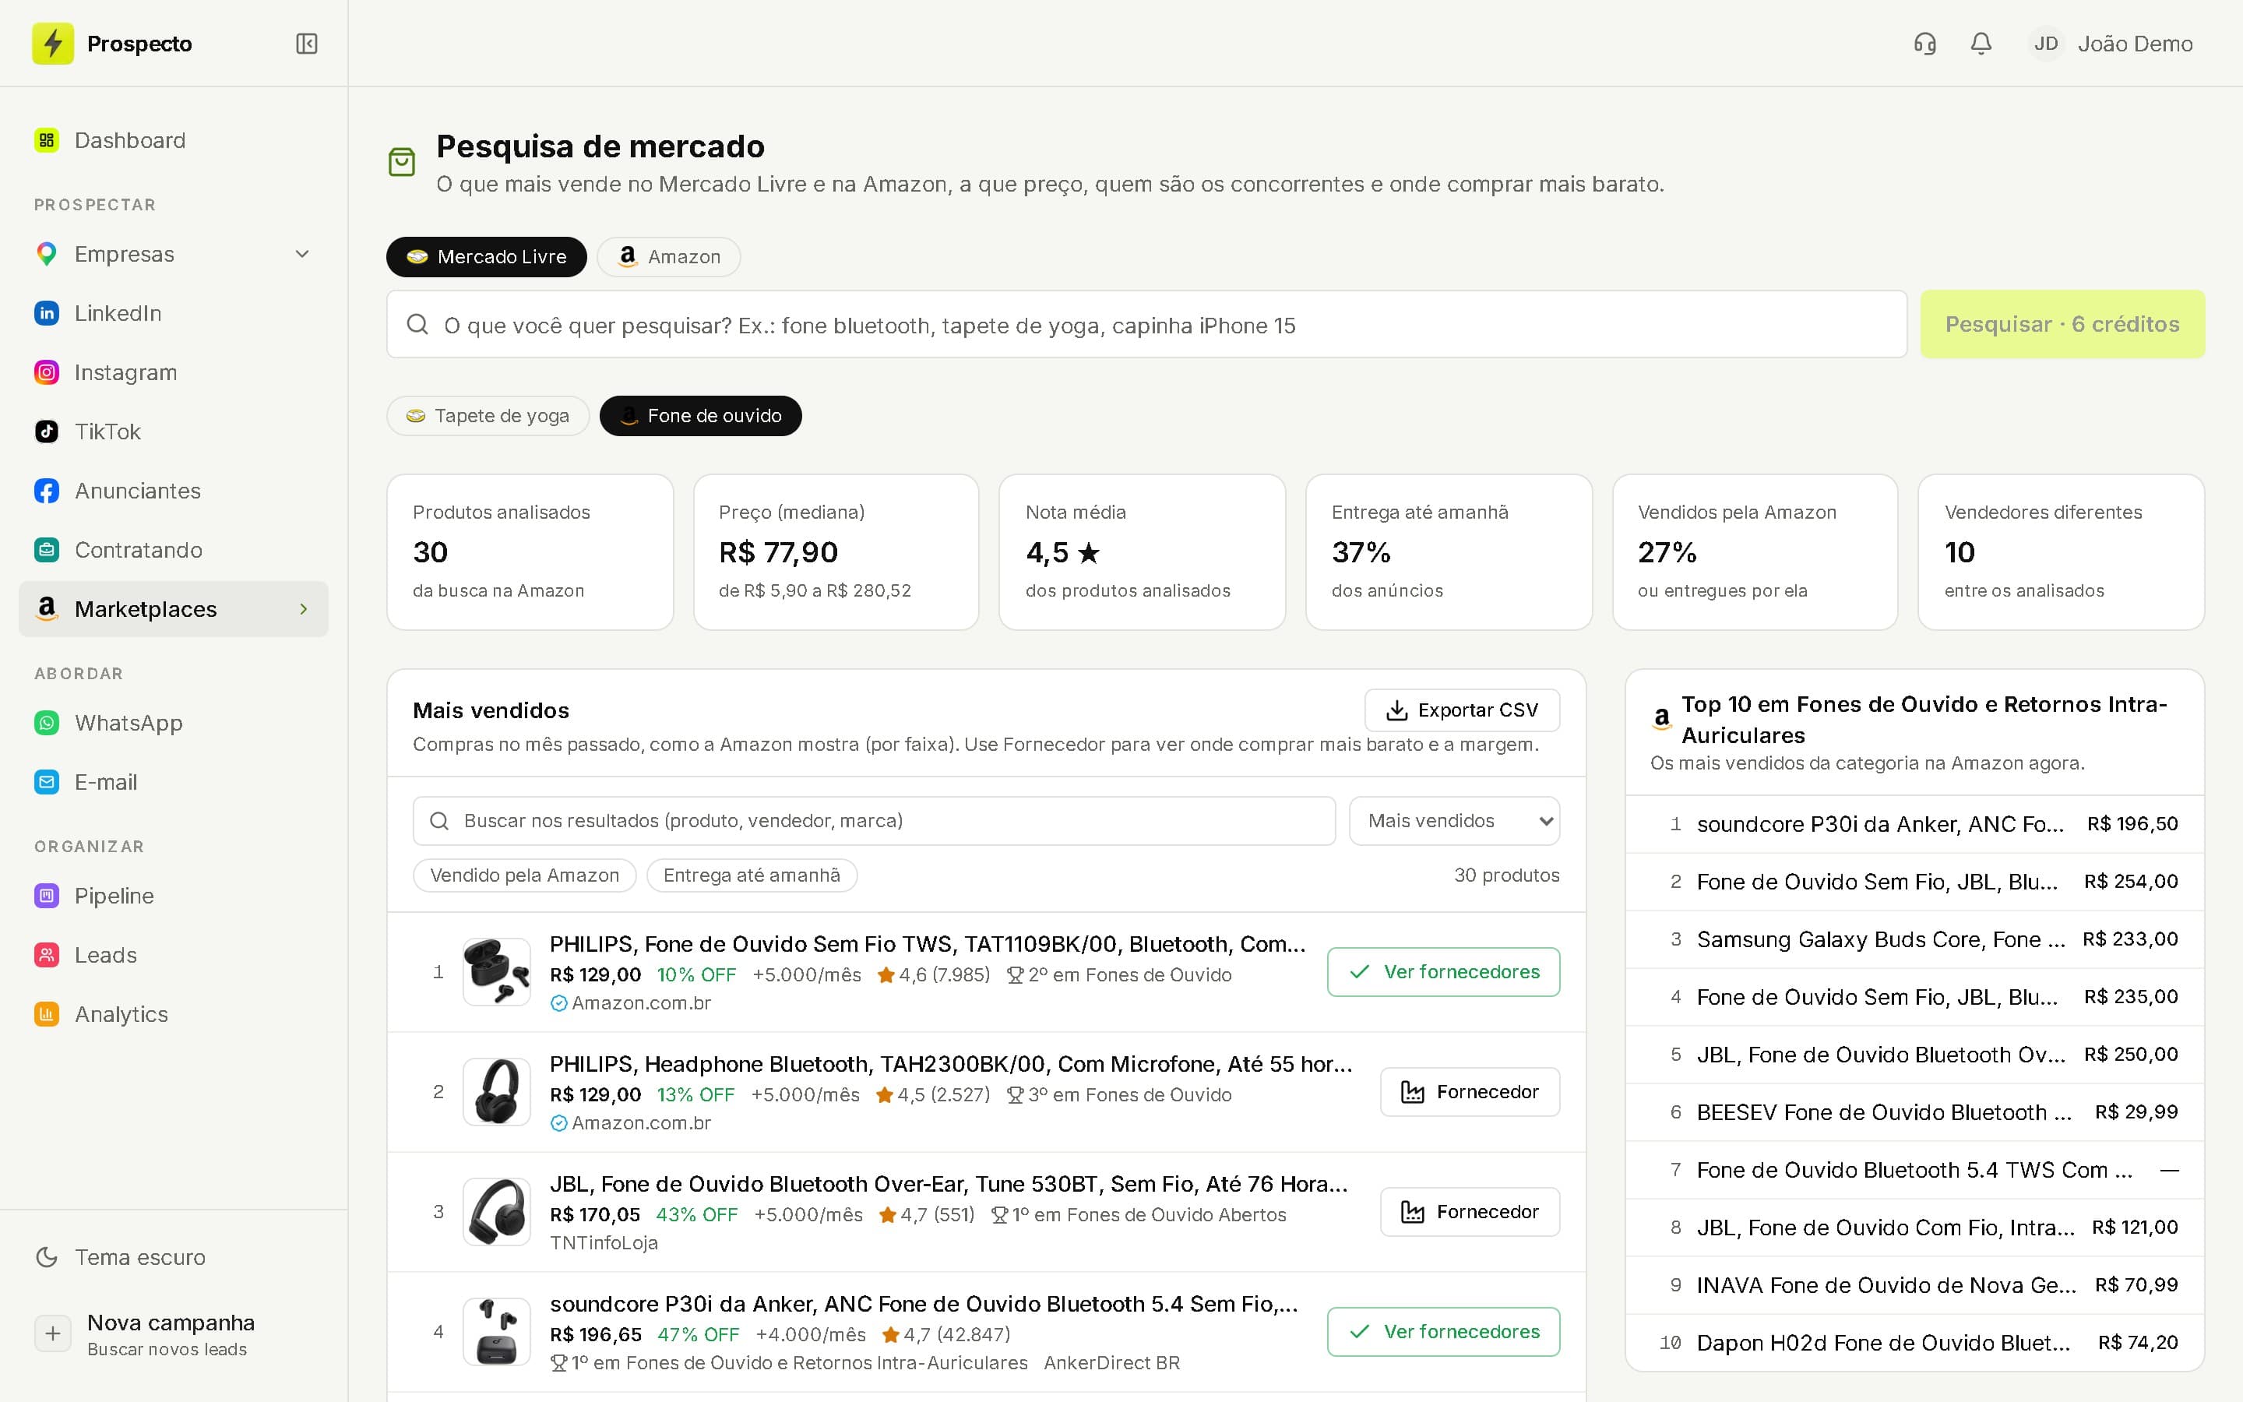Viewport: 2243px width, 1402px height.
Task: Open the Dashboard icon in sidebar
Action: tap(47, 140)
